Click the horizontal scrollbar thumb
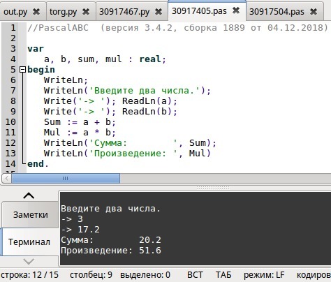 [66, 179]
